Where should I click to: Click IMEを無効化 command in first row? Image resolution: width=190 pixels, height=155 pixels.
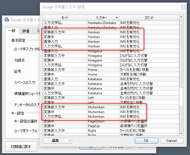coord(149,23)
